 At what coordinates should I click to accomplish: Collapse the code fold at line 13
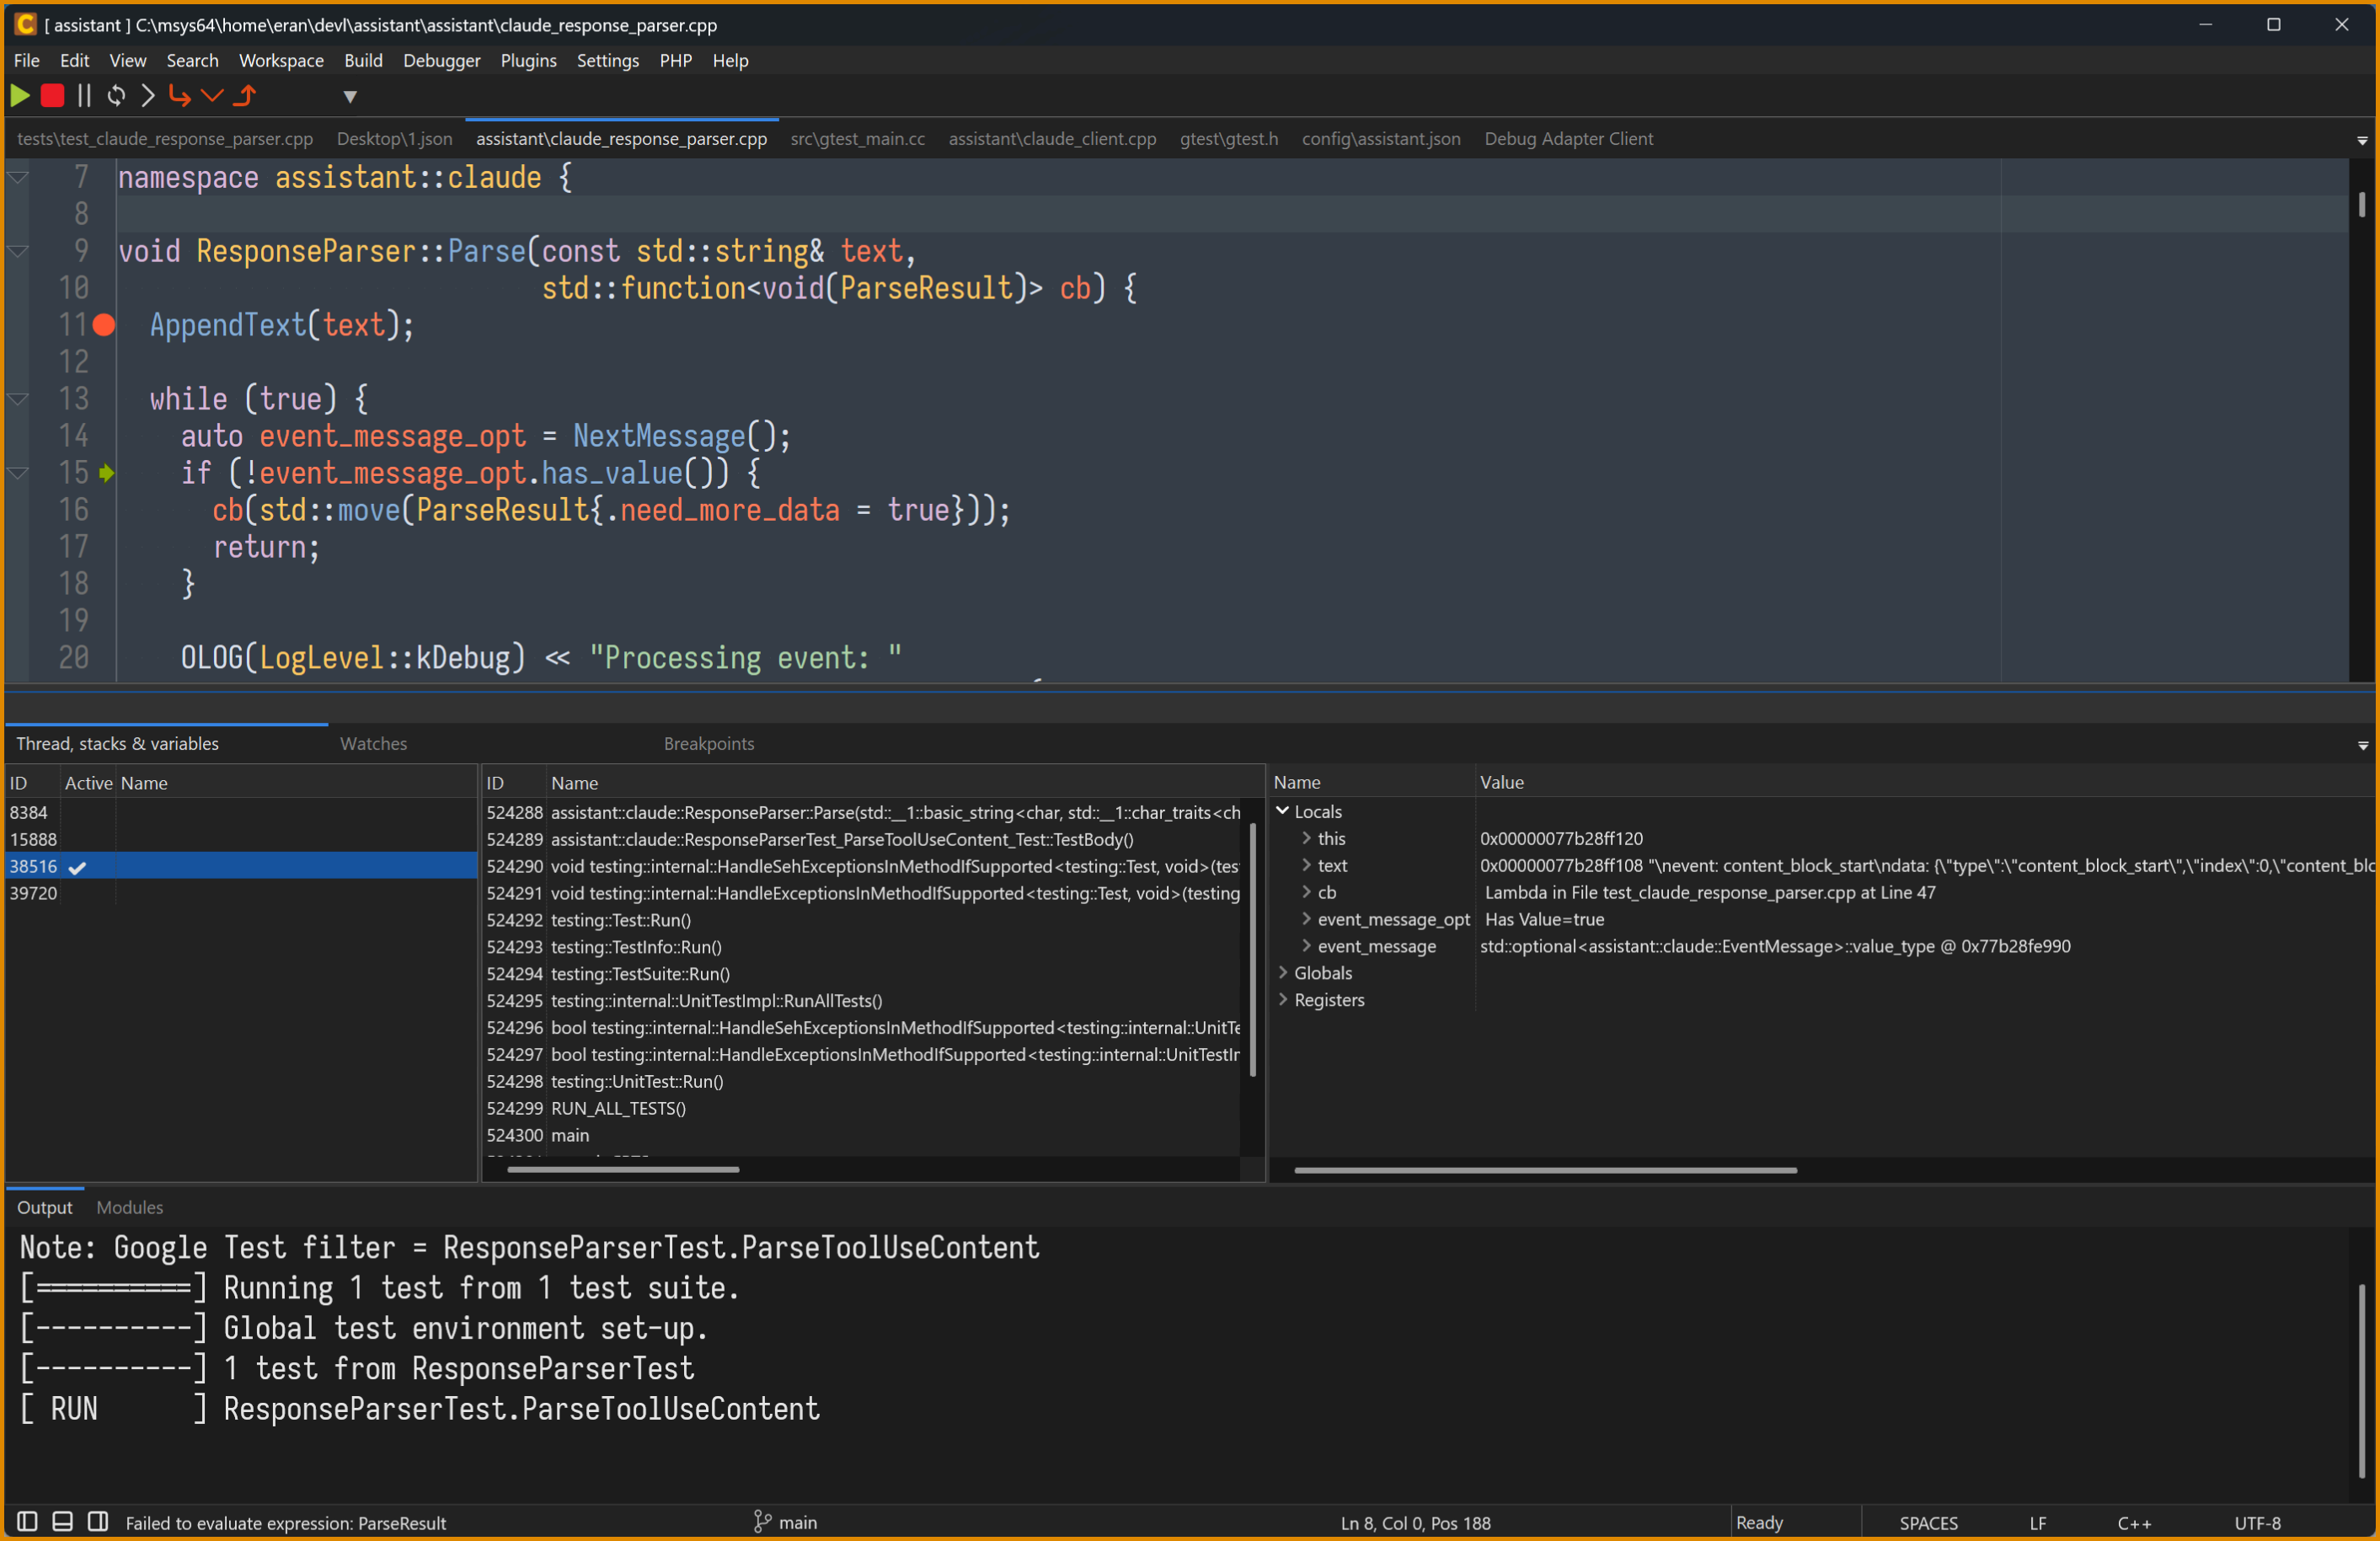[17, 399]
